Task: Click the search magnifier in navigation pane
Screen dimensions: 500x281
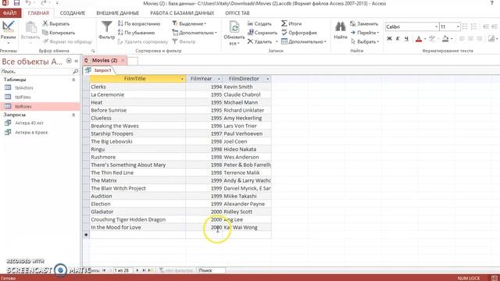Action: [76, 71]
